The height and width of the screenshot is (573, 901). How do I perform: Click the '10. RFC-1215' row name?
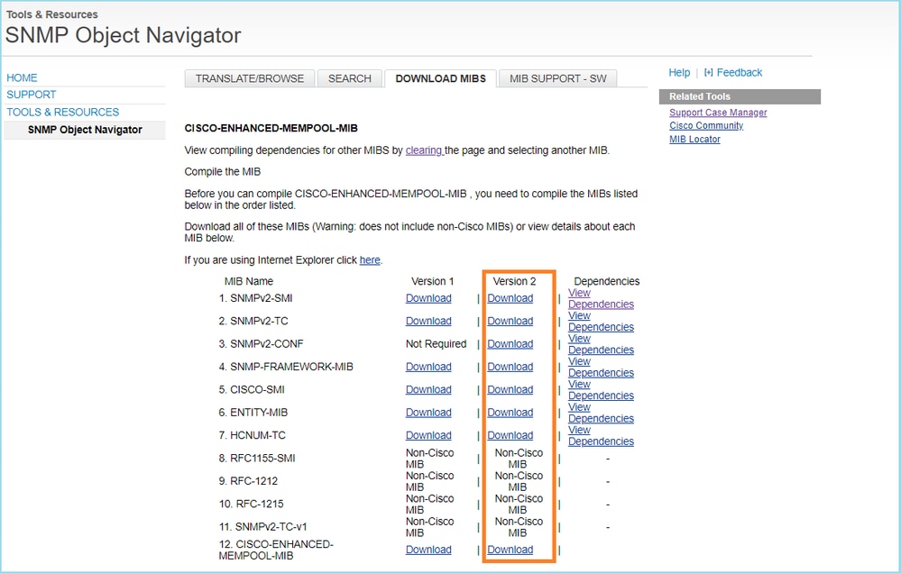coord(251,505)
